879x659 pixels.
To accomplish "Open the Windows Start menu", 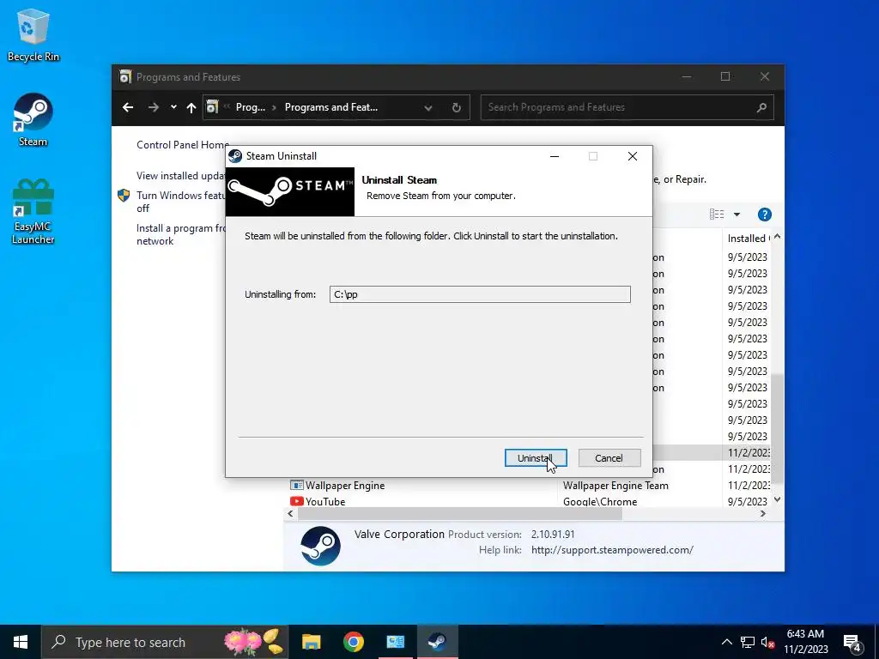I will click(x=21, y=642).
